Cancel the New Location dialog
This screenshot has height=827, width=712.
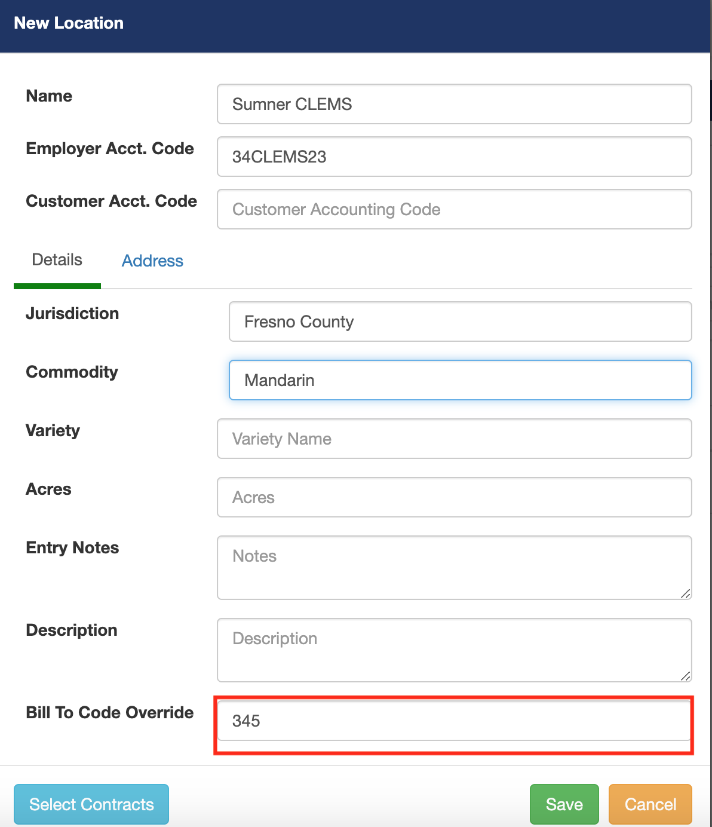click(650, 804)
